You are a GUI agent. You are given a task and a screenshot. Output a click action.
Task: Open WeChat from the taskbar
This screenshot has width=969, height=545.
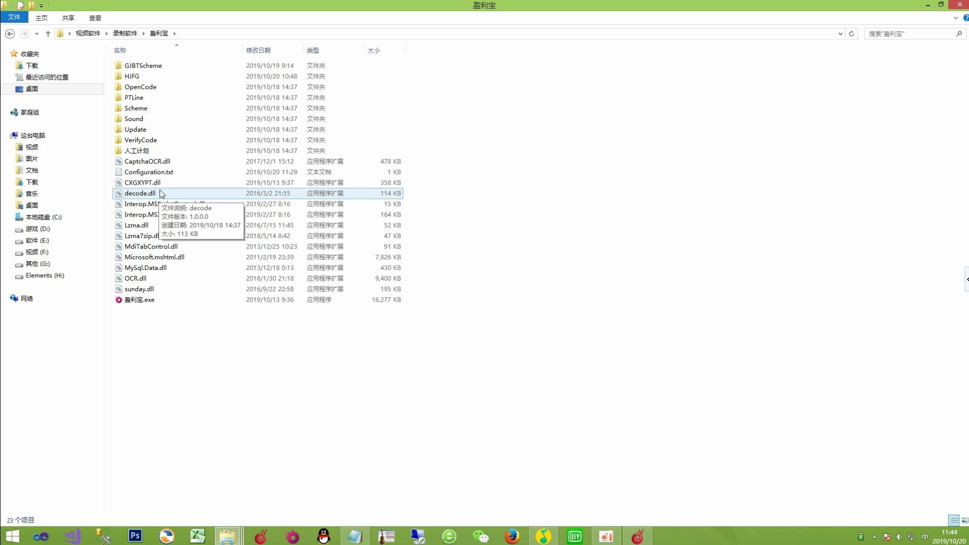click(x=480, y=536)
